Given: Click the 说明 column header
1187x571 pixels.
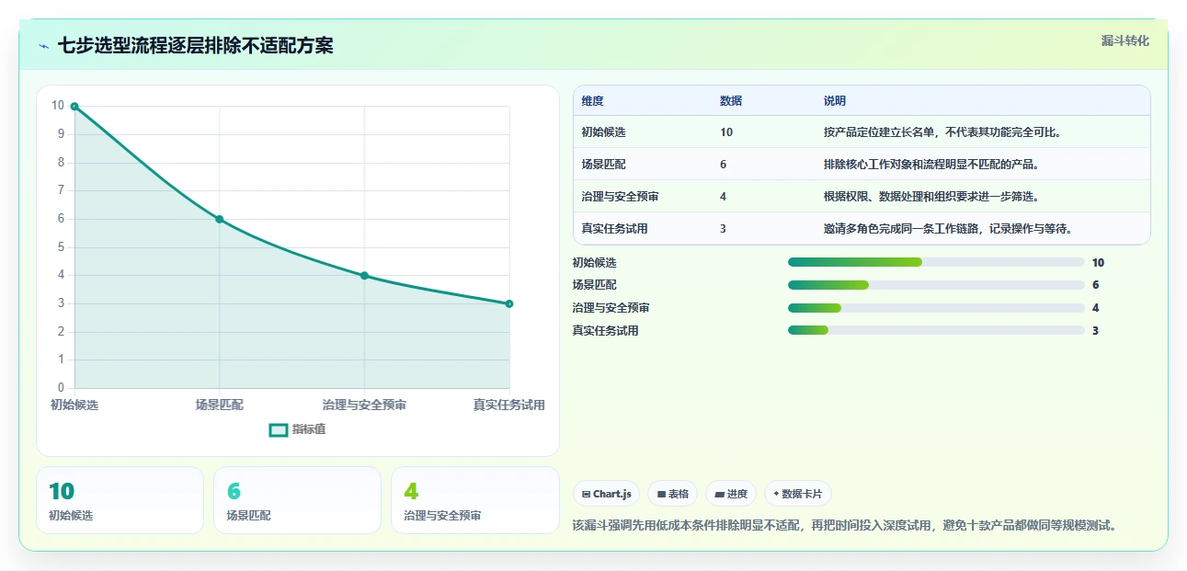Looking at the screenshot, I should (835, 101).
